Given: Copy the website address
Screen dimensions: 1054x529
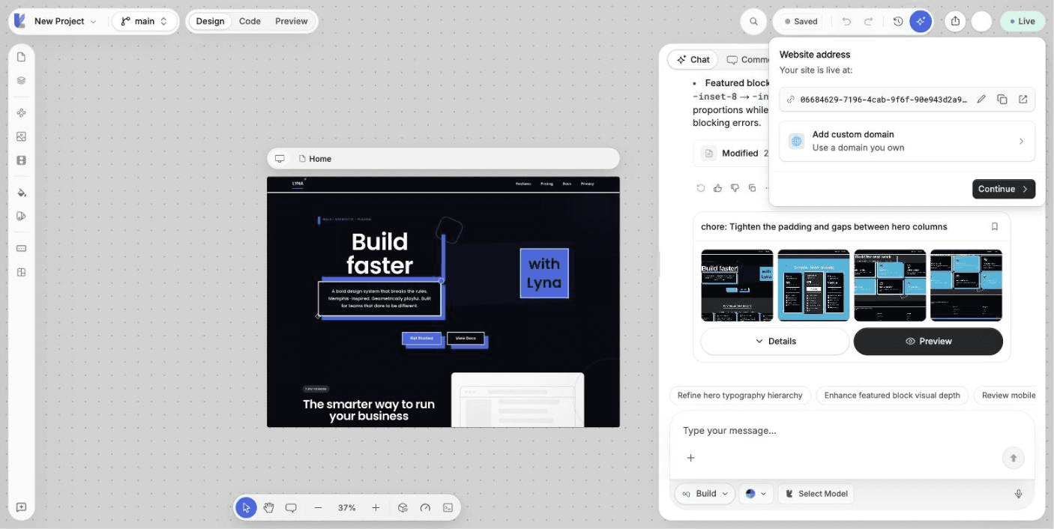Looking at the screenshot, I should [1002, 99].
